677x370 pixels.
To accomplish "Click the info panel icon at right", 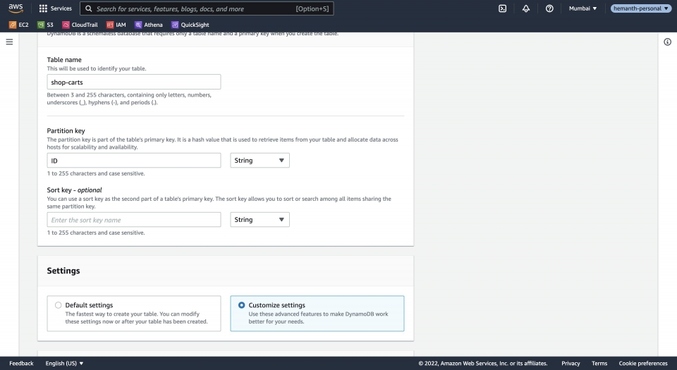I will pos(667,42).
